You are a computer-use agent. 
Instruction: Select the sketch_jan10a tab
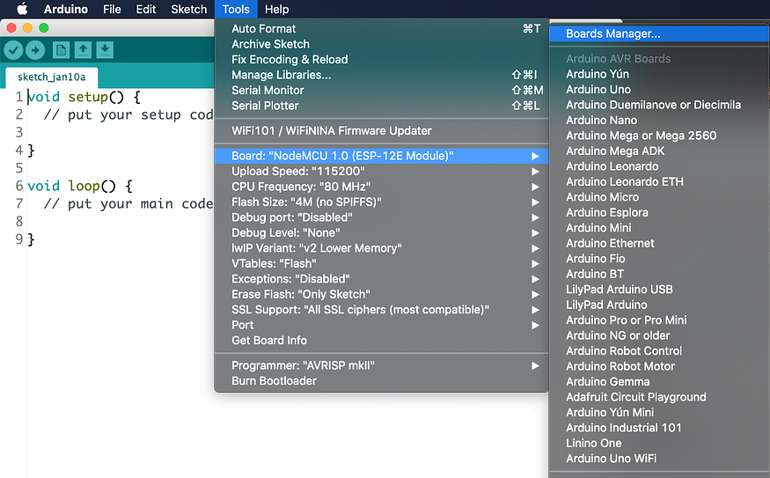pyautogui.click(x=52, y=77)
